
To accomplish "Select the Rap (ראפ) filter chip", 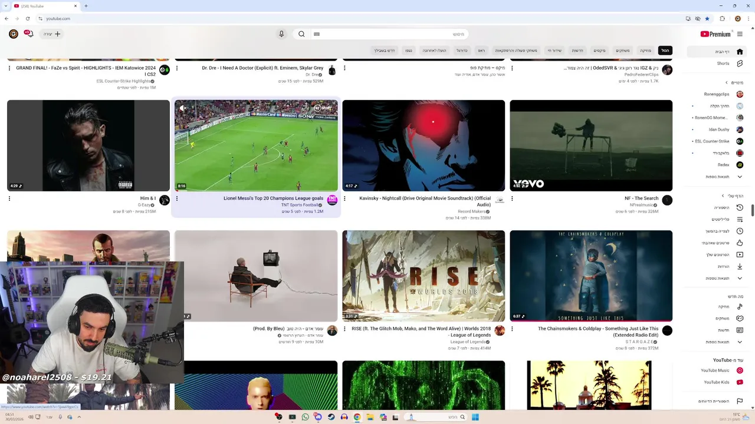I will point(481,51).
